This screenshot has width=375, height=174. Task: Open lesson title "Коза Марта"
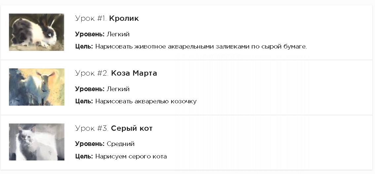click(x=134, y=73)
